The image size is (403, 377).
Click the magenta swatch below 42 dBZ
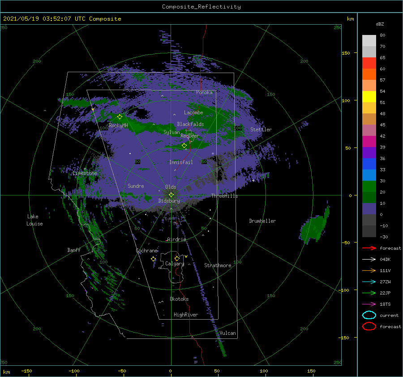point(369,141)
